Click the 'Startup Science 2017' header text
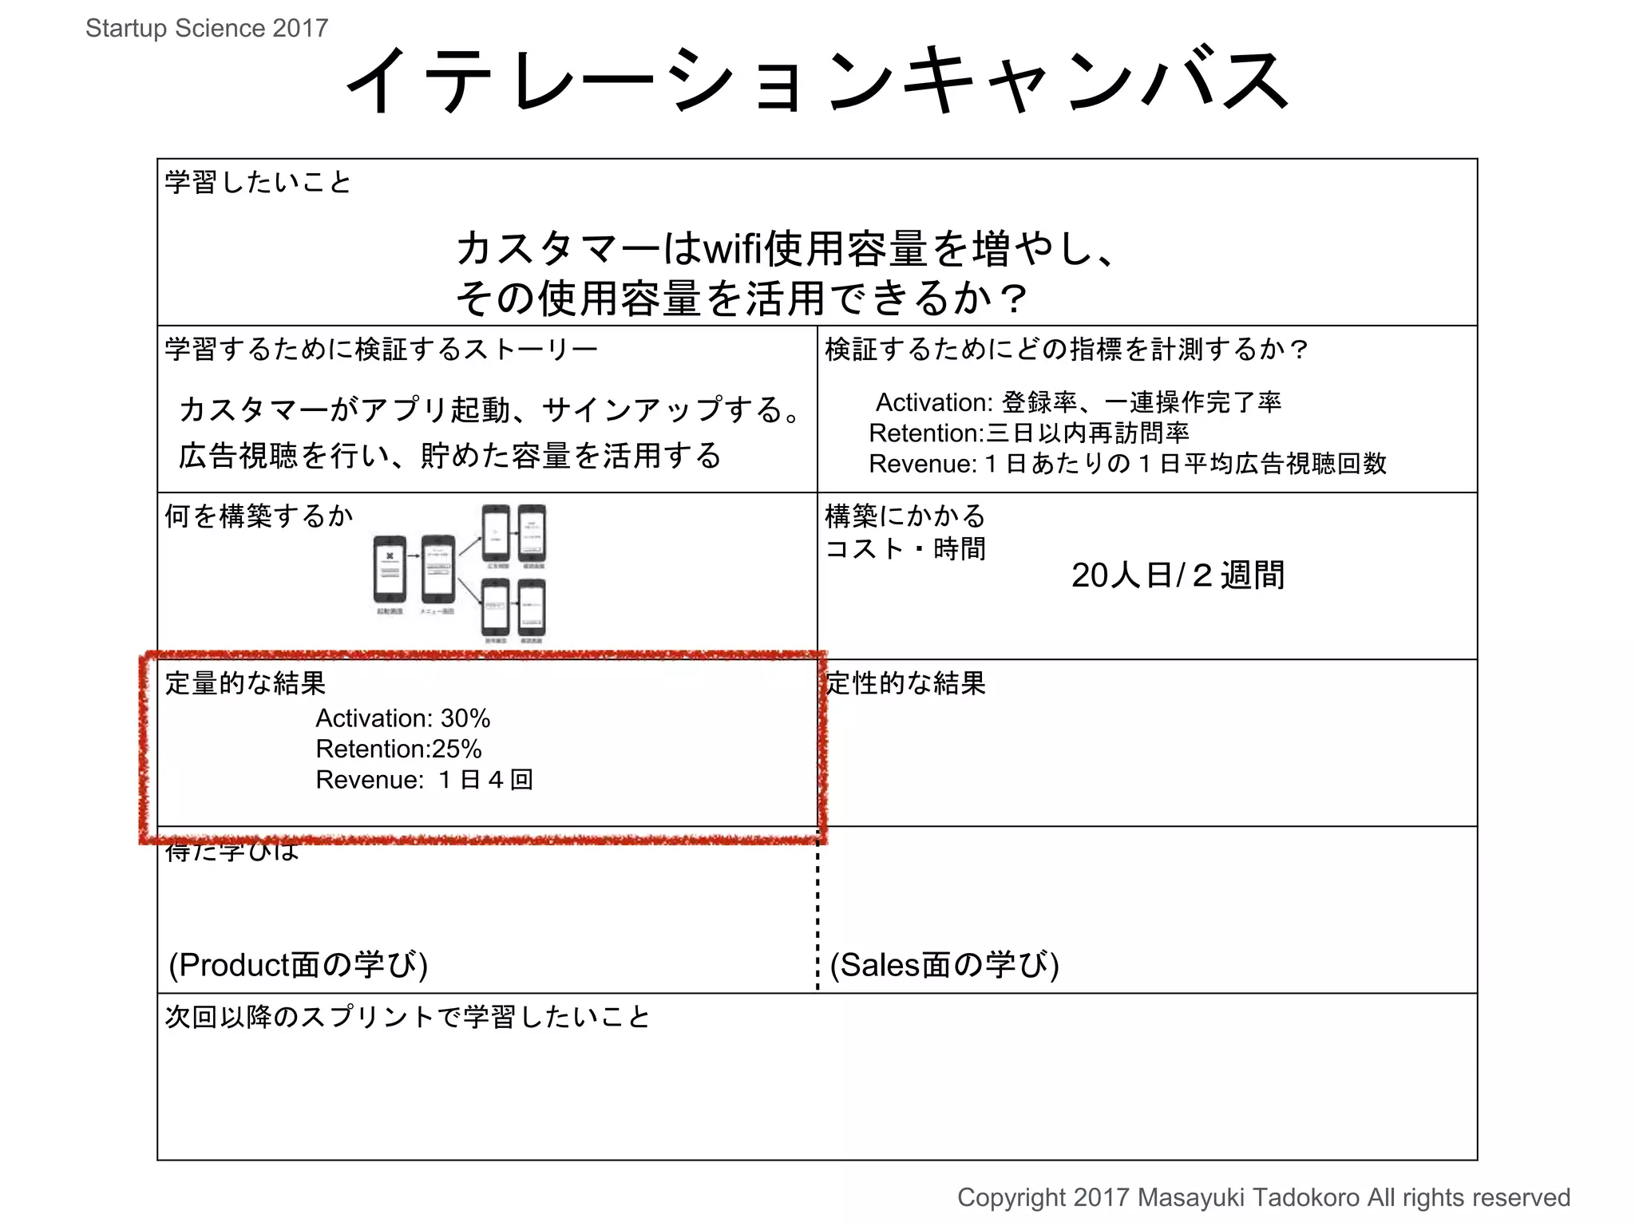1635x1226 pixels. [207, 28]
